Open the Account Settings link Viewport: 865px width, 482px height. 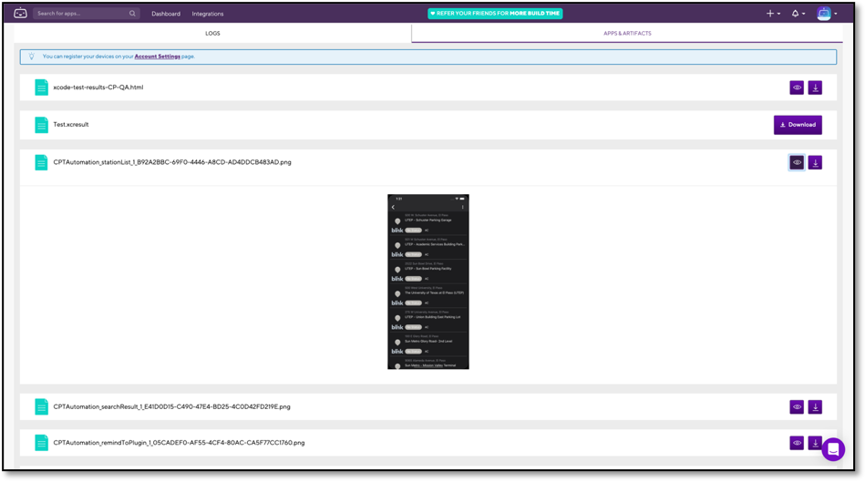tap(157, 56)
